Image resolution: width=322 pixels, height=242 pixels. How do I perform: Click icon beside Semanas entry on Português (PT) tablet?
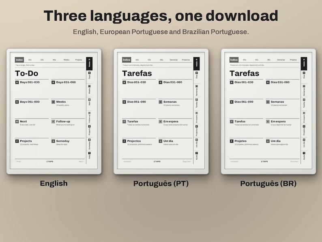pos(161,102)
